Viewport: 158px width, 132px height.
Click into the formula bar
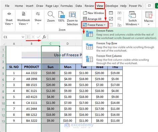click(65, 37)
